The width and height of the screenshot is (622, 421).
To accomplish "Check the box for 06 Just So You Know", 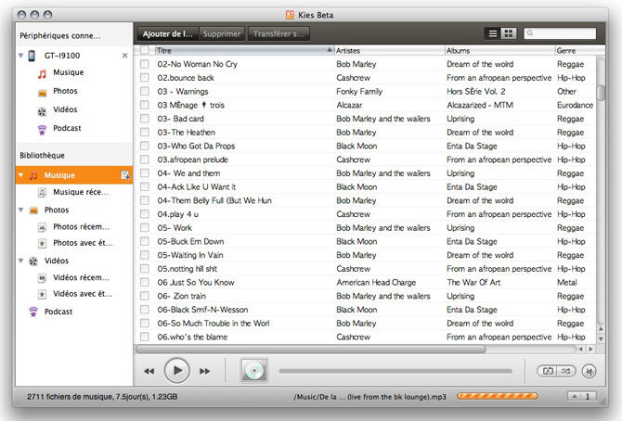I will pyautogui.click(x=145, y=282).
